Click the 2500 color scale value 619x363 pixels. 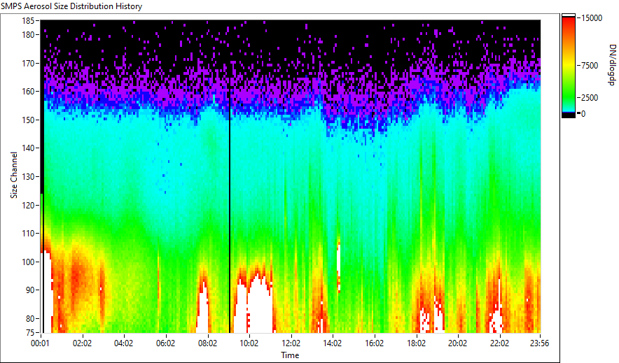click(590, 98)
